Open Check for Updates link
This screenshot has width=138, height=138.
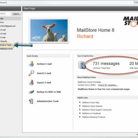108,85
